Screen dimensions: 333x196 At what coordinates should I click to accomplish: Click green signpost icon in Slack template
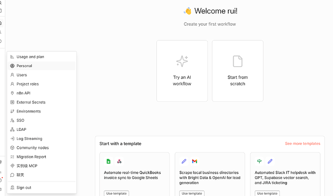(x=259, y=161)
